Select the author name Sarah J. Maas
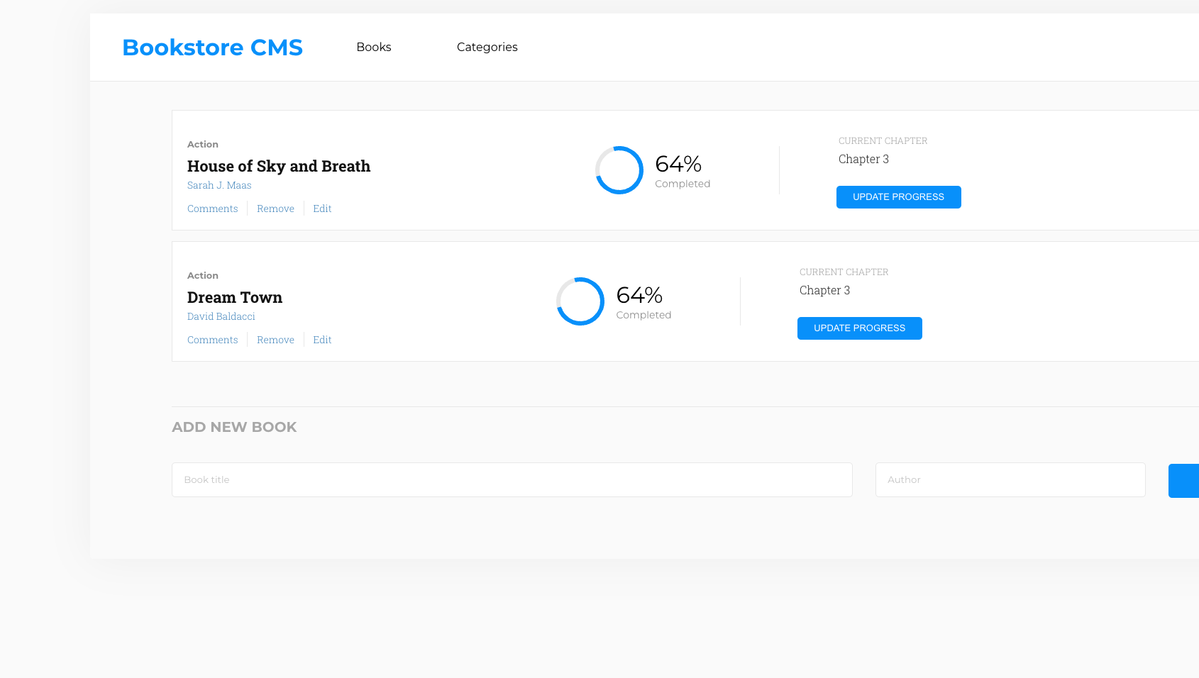1199x678 pixels. click(x=219, y=185)
